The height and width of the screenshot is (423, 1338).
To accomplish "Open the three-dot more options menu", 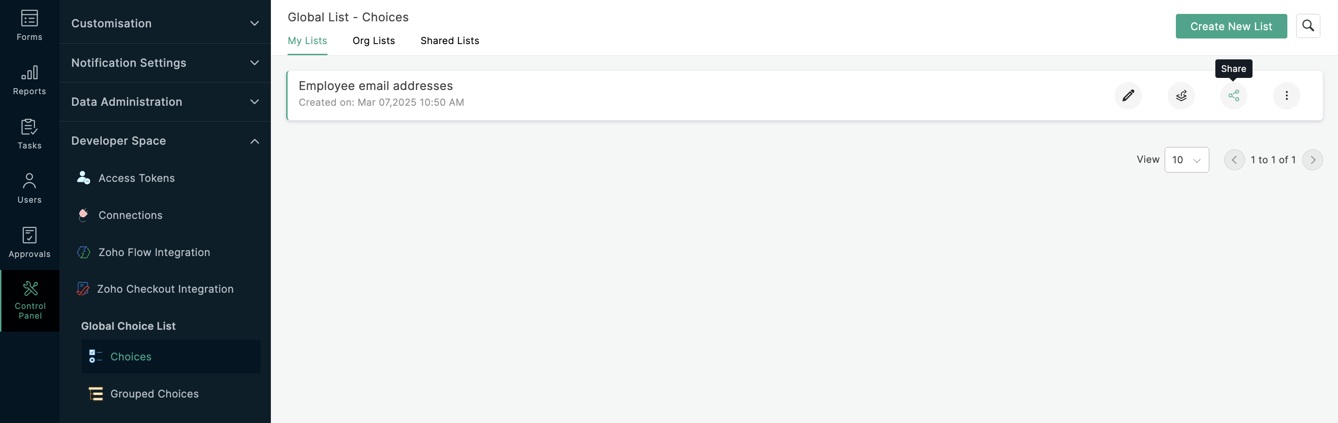I will point(1286,96).
